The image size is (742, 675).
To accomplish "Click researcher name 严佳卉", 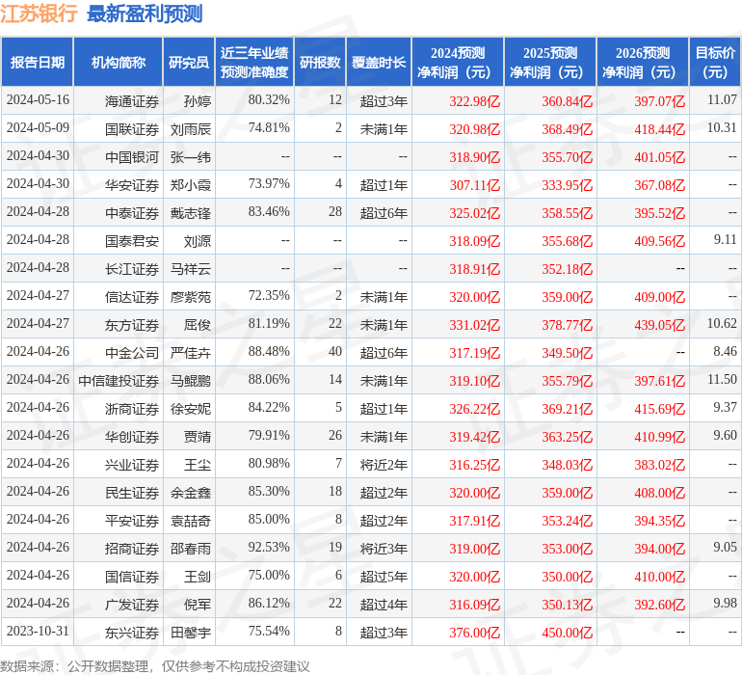I will point(191,352).
